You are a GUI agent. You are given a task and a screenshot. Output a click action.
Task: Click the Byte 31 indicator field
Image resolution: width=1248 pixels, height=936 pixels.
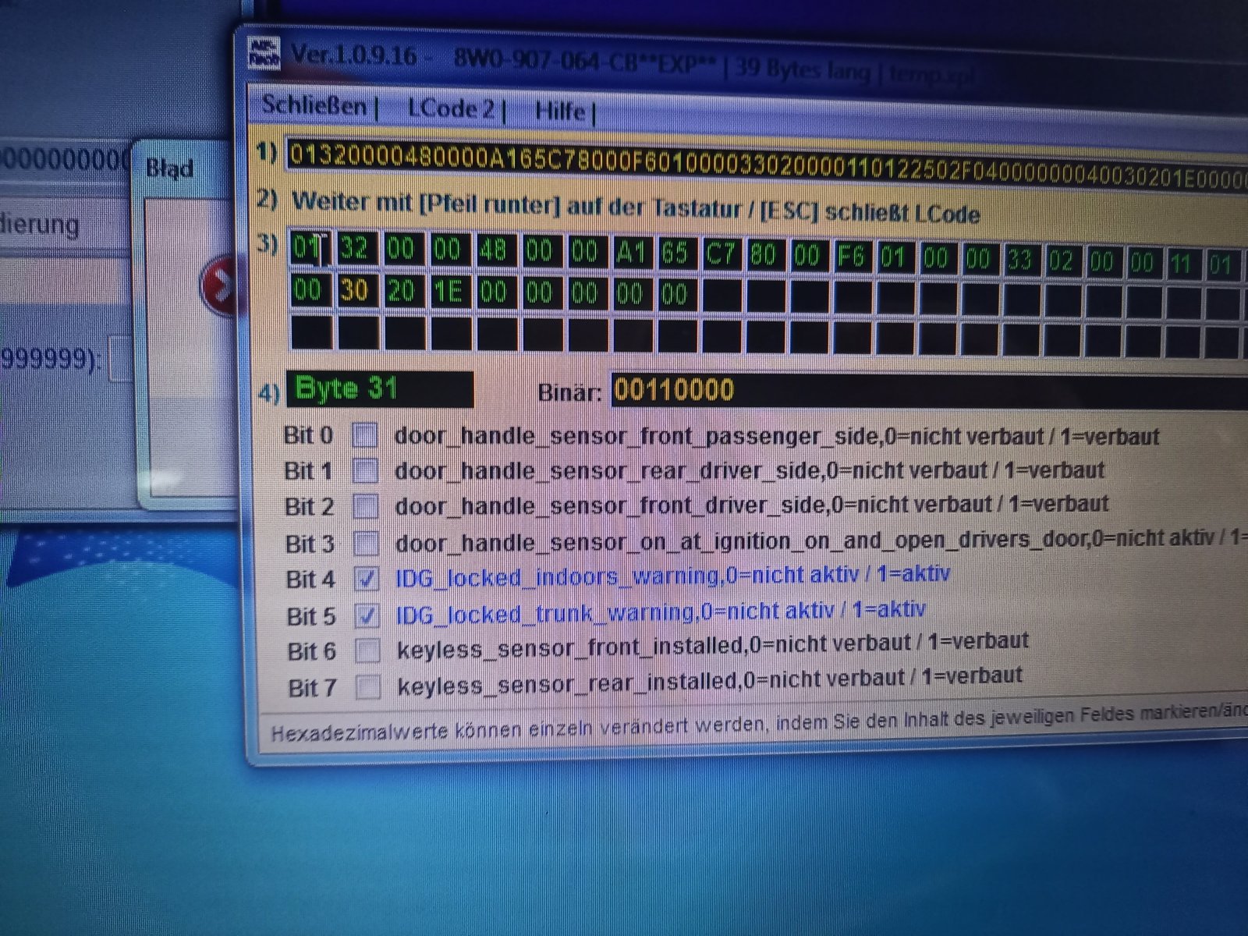pos(380,388)
